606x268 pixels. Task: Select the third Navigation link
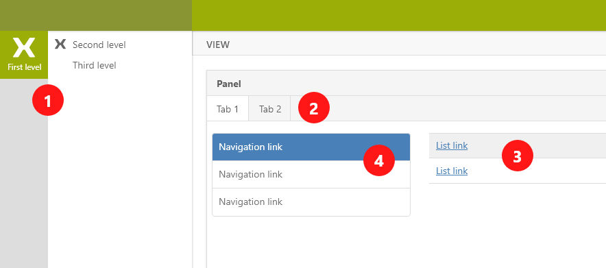311,202
